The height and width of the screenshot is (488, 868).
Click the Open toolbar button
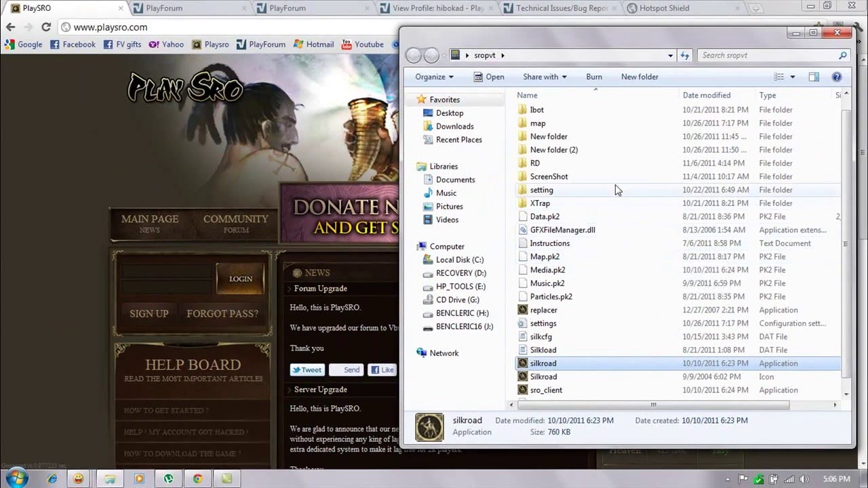pyautogui.click(x=489, y=77)
